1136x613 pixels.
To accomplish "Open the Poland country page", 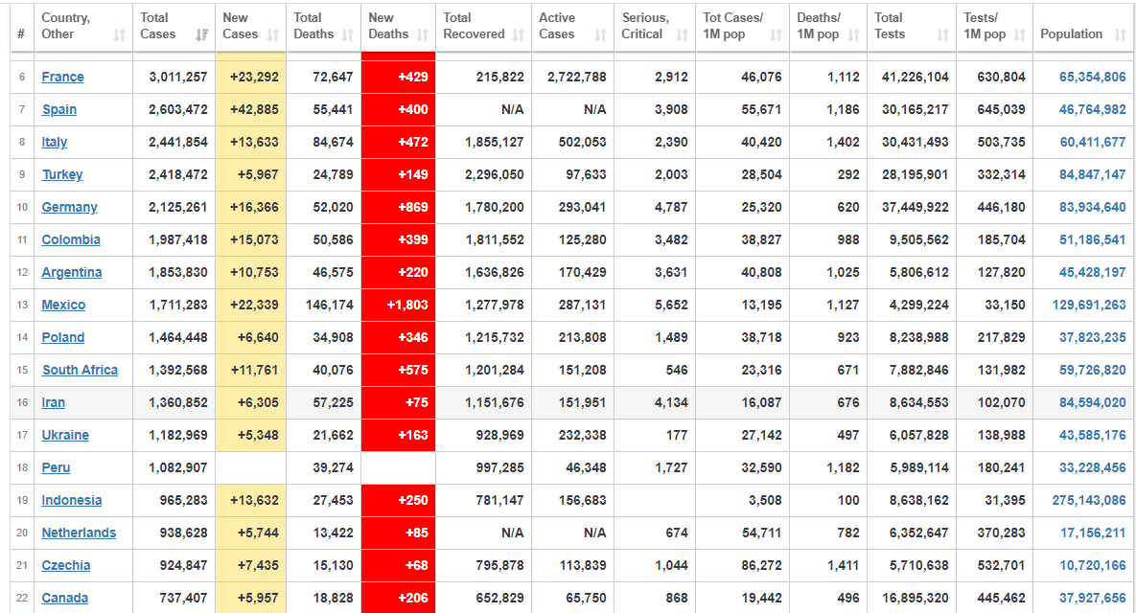I will tap(63, 337).
